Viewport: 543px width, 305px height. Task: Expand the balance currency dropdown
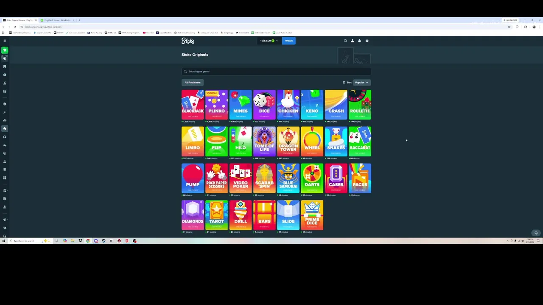(269, 41)
